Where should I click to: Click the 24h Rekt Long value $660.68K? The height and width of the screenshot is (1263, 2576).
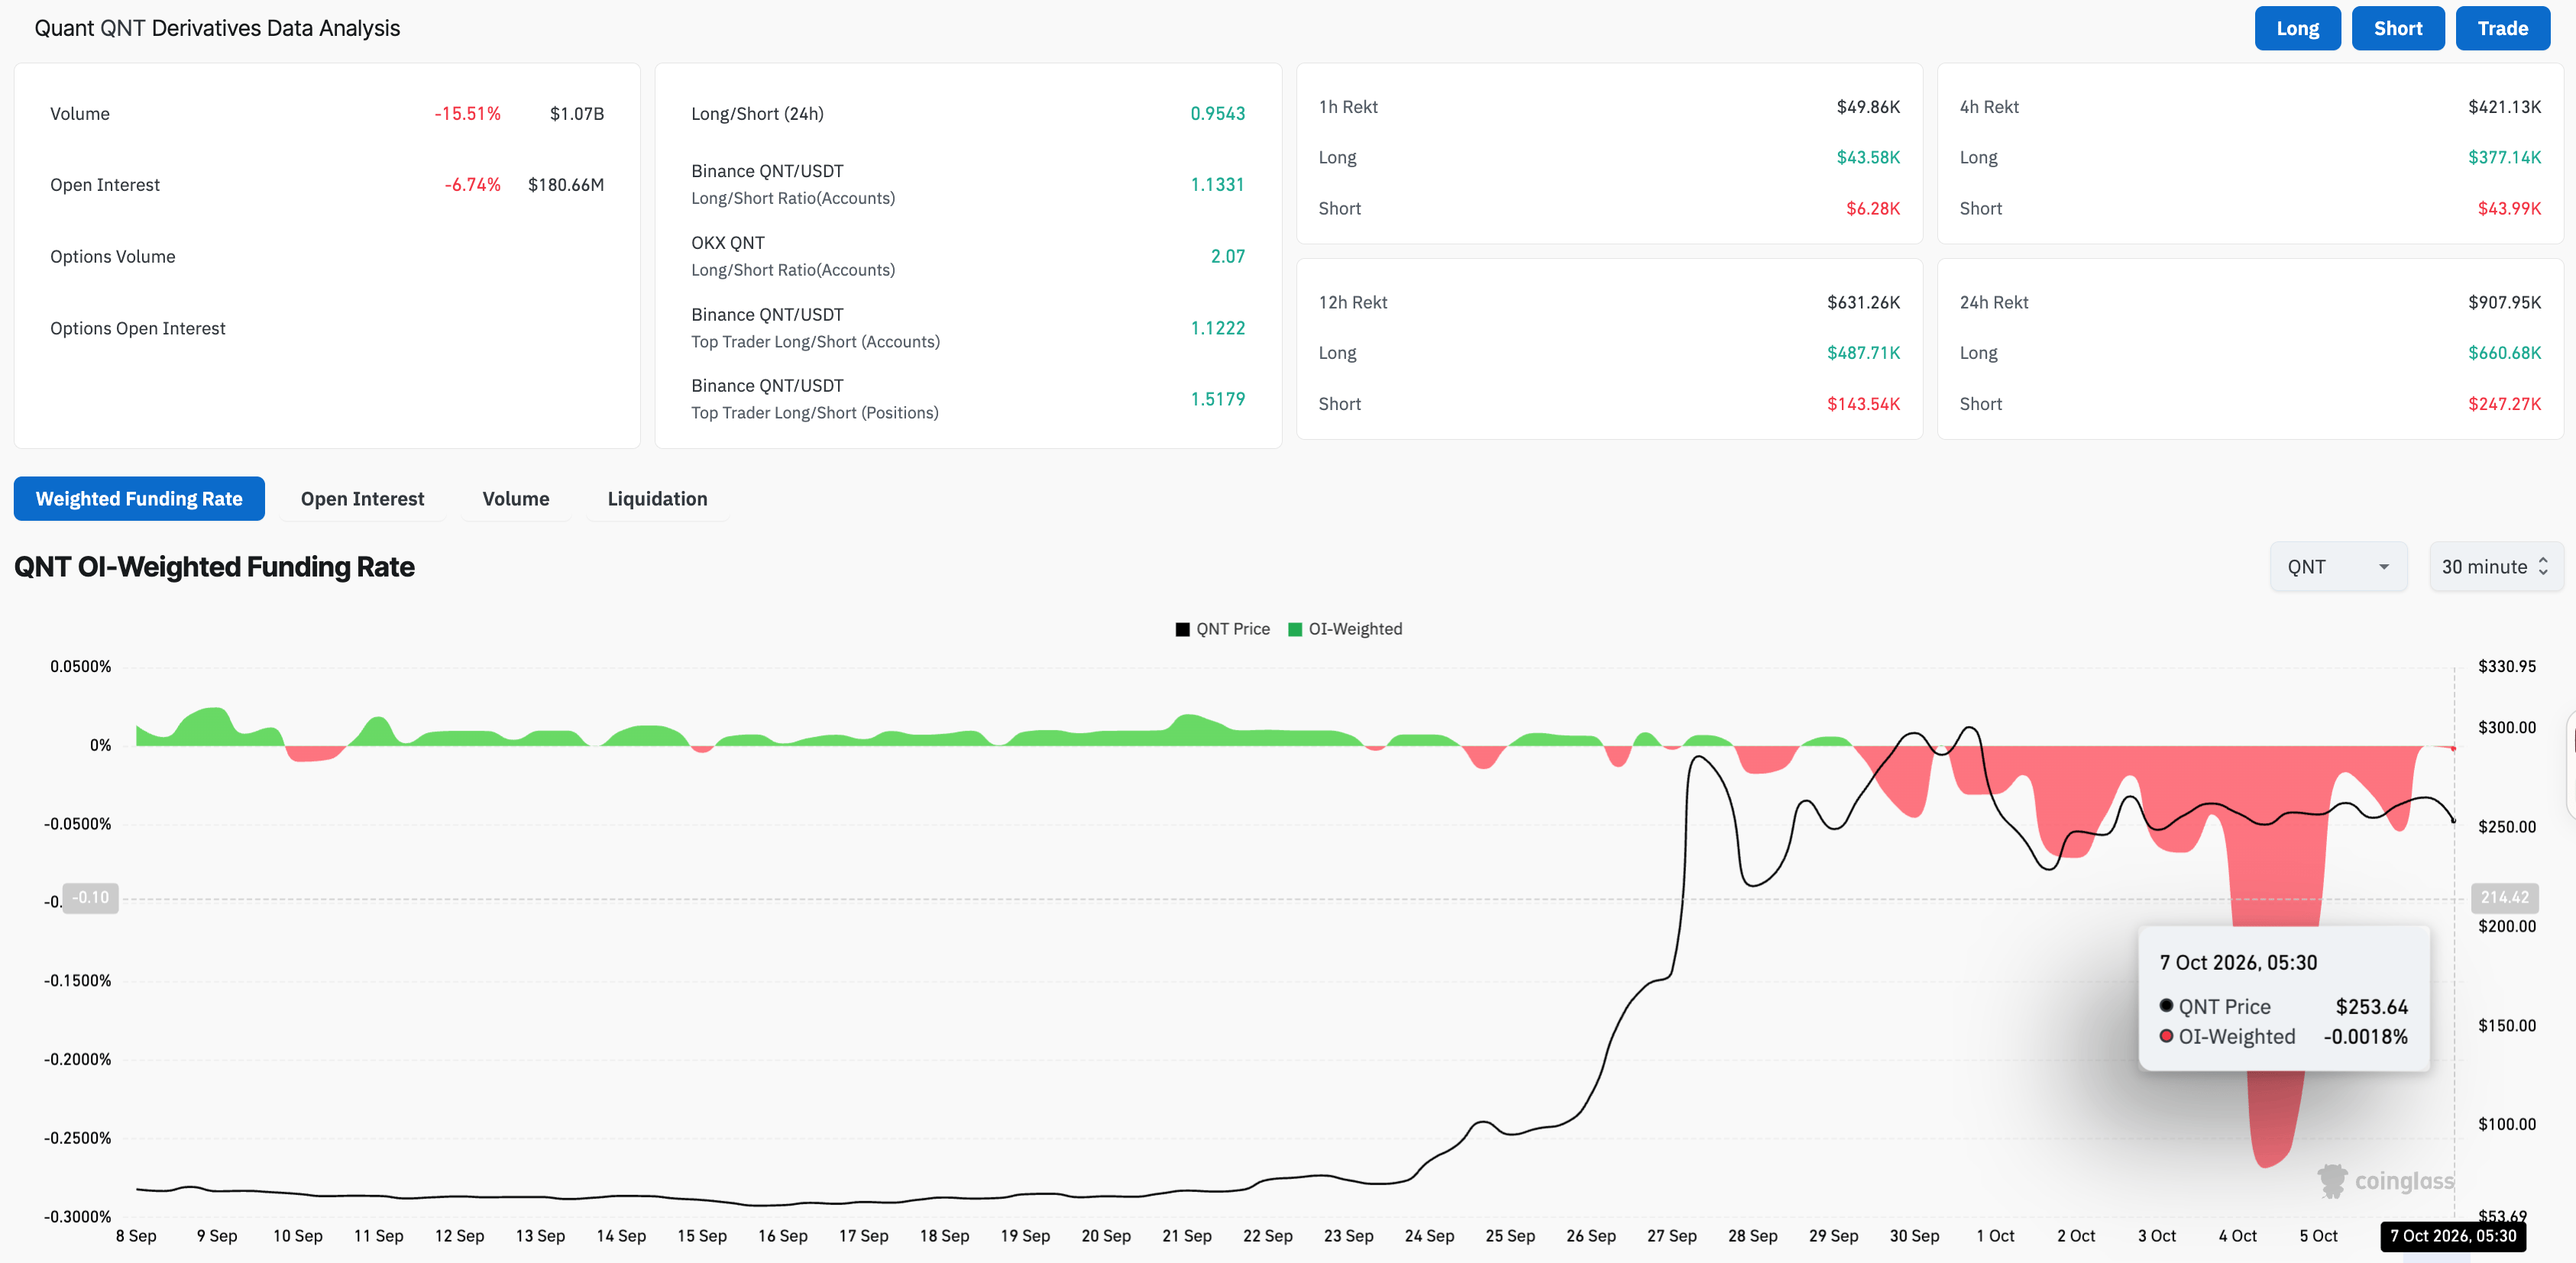point(2504,354)
